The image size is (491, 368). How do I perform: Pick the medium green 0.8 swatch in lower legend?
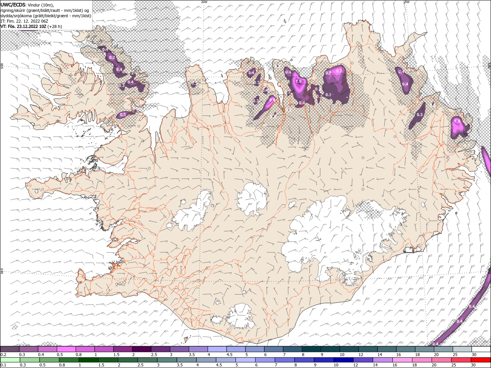(x=69, y=360)
